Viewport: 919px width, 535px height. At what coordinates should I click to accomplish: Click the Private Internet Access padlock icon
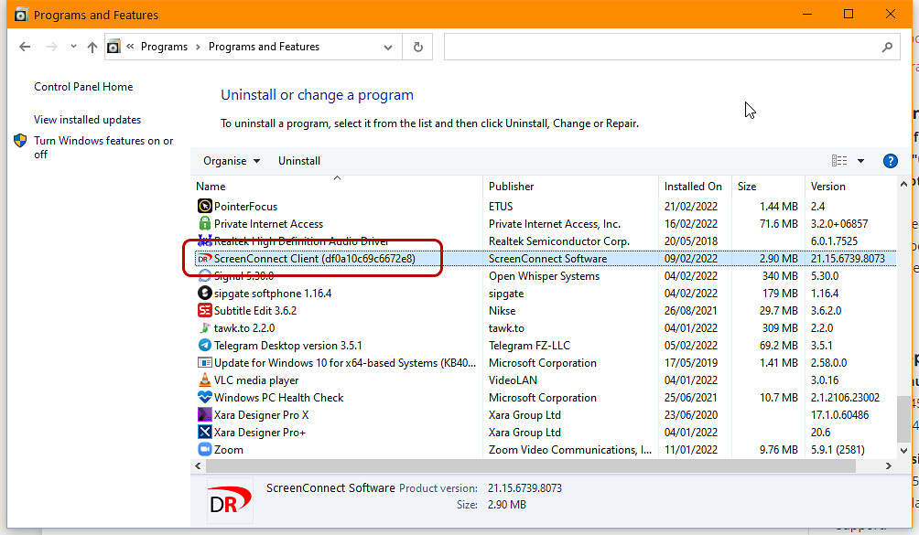204,223
